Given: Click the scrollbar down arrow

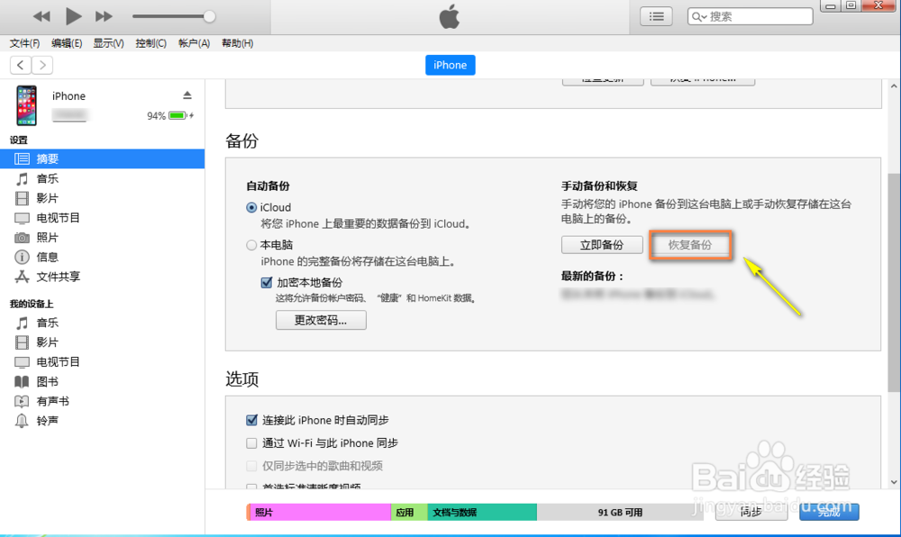Looking at the screenshot, I should (894, 482).
